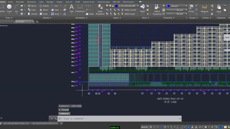This screenshot has width=230, height=129.
Task: Activate the Scale command
Action: coord(43,14)
